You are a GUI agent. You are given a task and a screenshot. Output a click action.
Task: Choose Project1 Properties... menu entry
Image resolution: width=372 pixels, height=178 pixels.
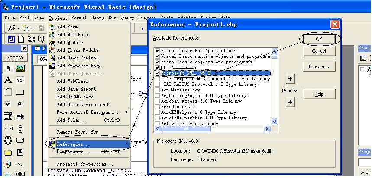(x=89, y=164)
